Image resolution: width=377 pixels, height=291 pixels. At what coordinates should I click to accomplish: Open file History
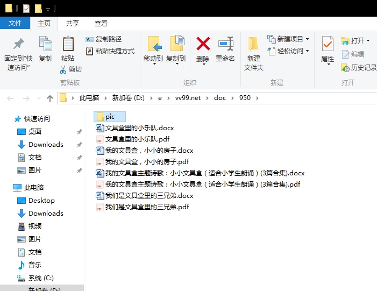pyautogui.click(x=359, y=68)
